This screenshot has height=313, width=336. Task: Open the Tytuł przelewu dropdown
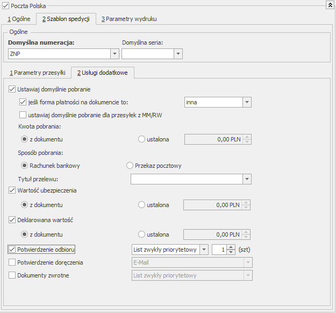(x=247, y=179)
